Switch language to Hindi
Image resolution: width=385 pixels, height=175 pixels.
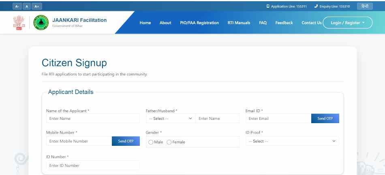[x=365, y=6]
